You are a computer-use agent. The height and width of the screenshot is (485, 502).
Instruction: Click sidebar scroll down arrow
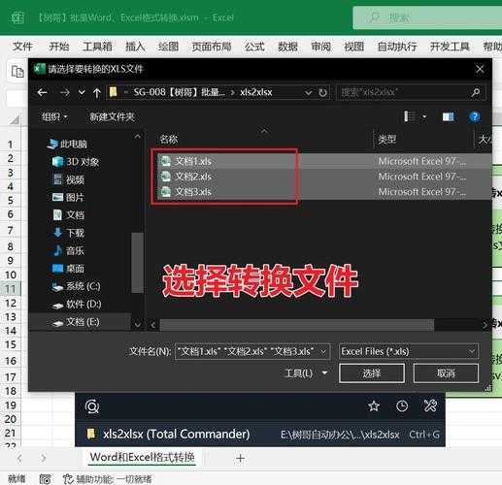(138, 324)
